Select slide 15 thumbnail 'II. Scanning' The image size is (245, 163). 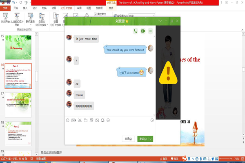(x=18, y=47)
